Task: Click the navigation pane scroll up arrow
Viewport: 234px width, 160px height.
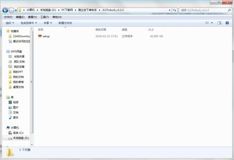Action: (32, 29)
